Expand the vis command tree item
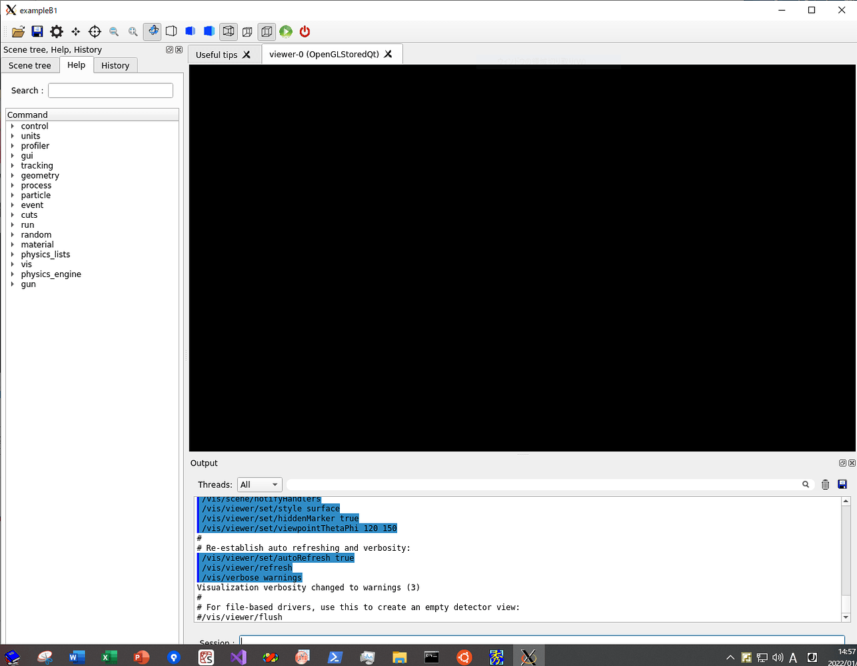 (13, 264)
